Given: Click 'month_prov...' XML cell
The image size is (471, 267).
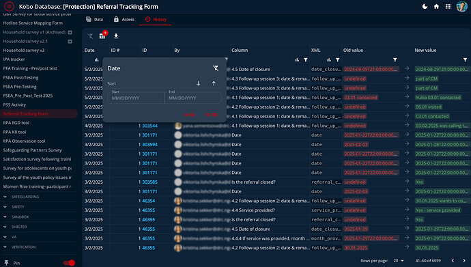Looking at the screenshot, I should [x=326, y=238].
